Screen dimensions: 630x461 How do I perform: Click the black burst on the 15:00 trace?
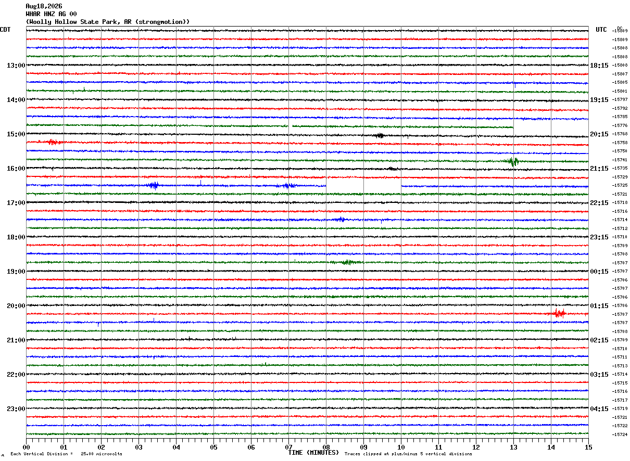click(380, 136)
